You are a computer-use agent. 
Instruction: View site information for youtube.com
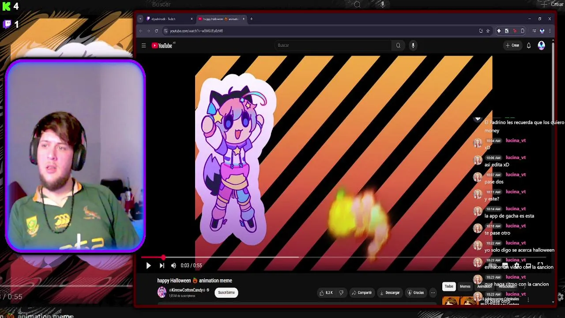coord(166,31)
